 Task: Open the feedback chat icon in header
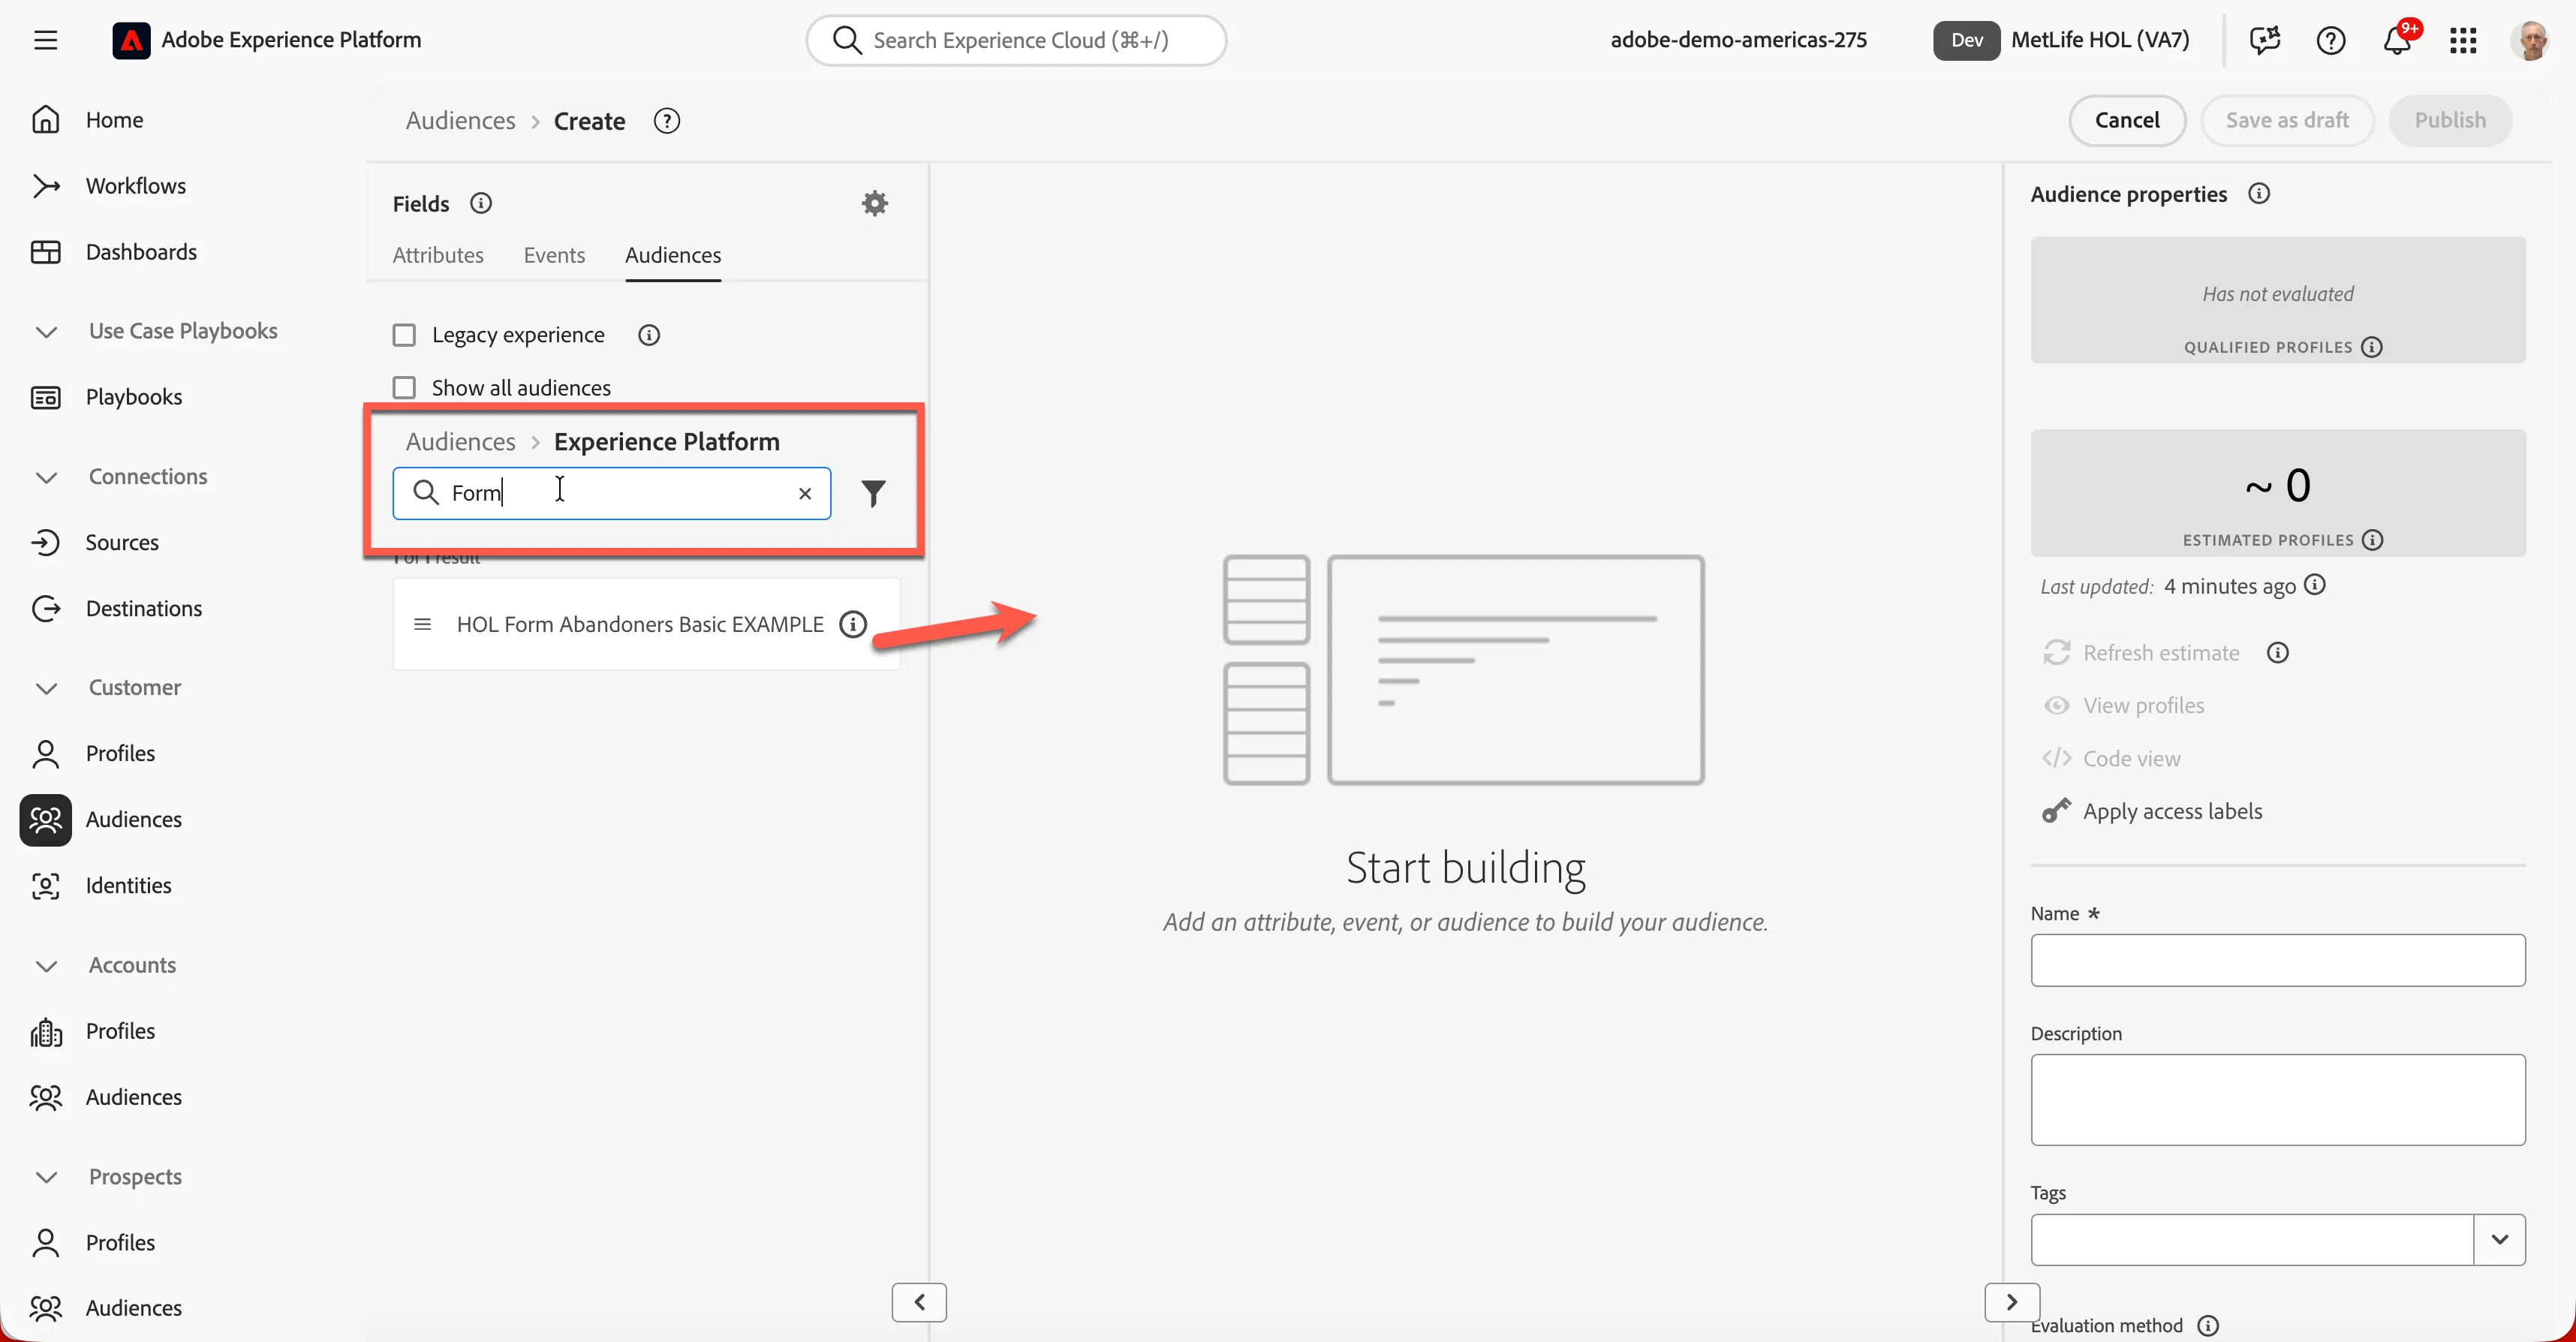(2264, 40)
